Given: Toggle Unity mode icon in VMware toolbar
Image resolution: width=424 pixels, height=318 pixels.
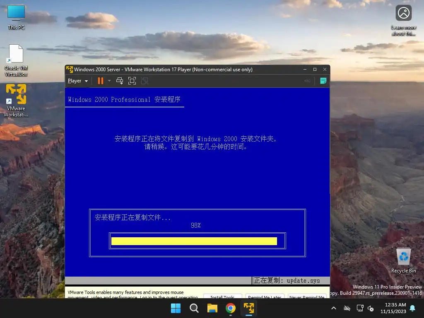Looking at the screenshot, I should pyautogui.click(x=145, y=81).
